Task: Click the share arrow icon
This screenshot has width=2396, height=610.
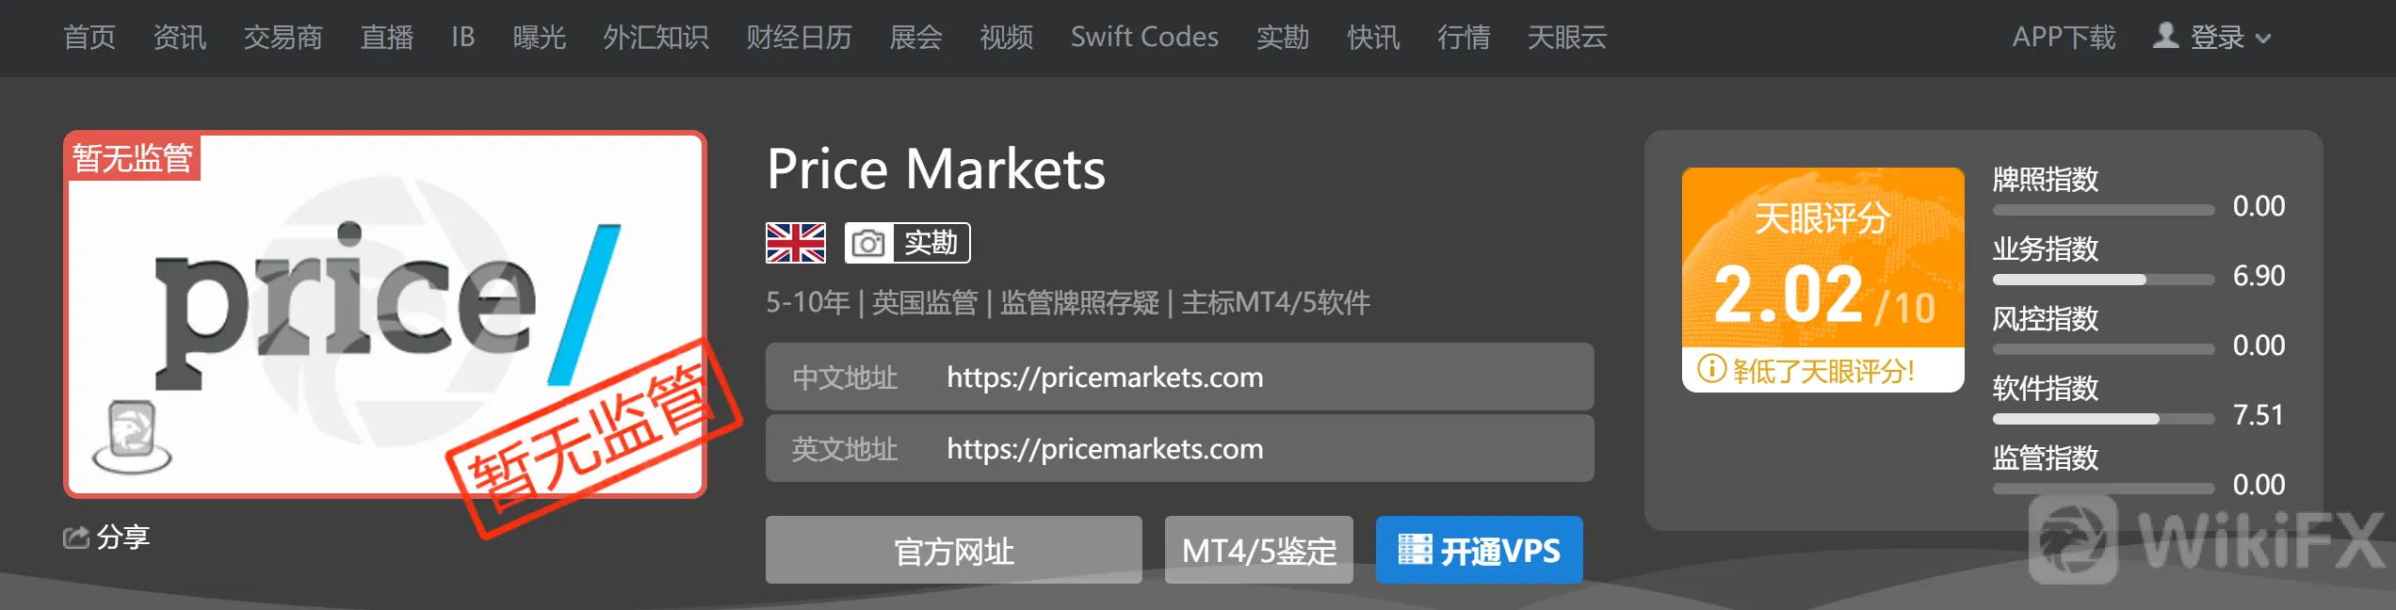Action: coord(75,537)
